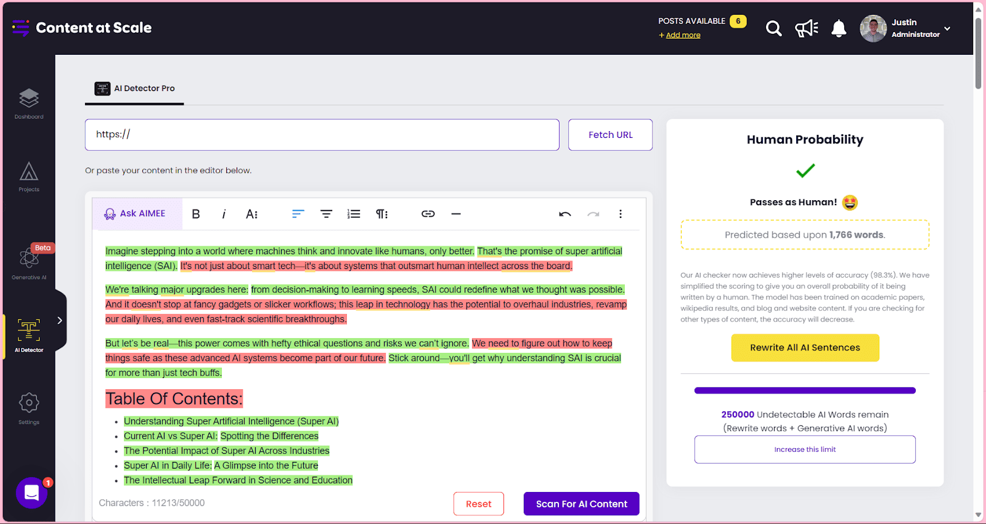This screenshot has width=986, height=524.
Task: Open the chat support bubble
Action: [x=31, y=493]
